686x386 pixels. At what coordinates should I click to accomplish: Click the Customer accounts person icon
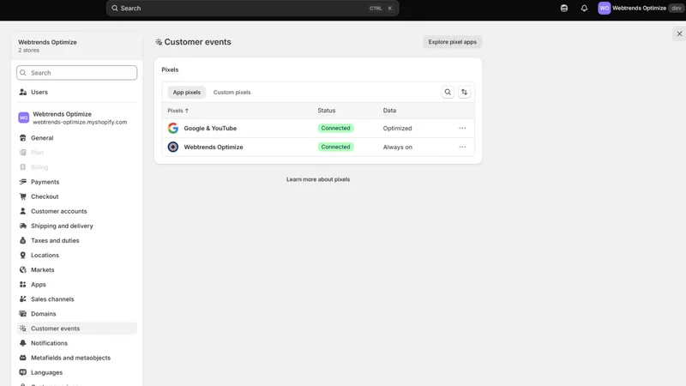(x=23, y=211)
